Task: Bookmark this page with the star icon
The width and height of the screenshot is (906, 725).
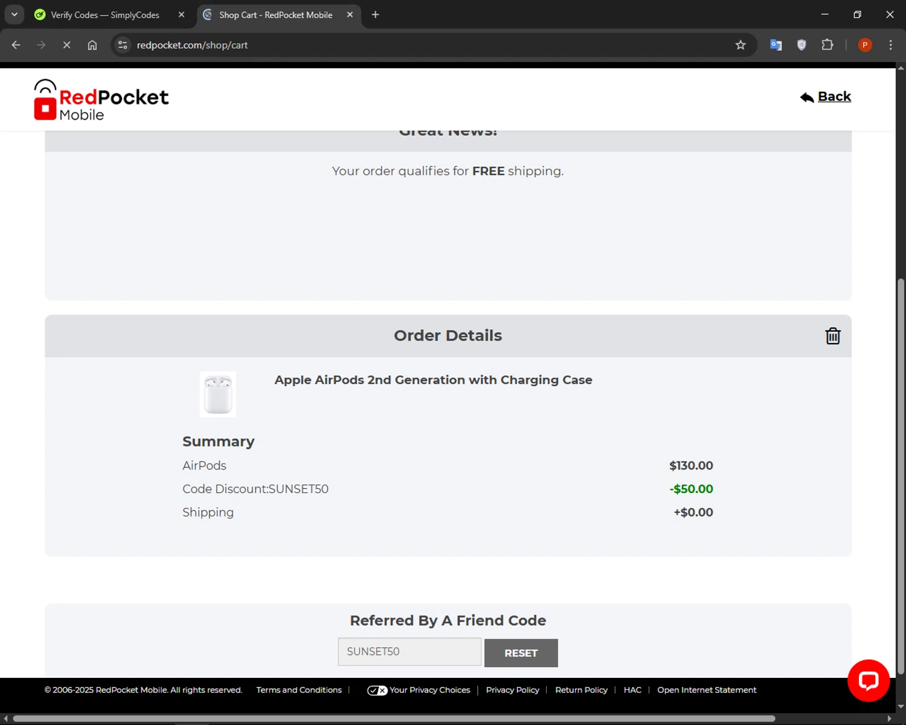Action: pos(741,45)
